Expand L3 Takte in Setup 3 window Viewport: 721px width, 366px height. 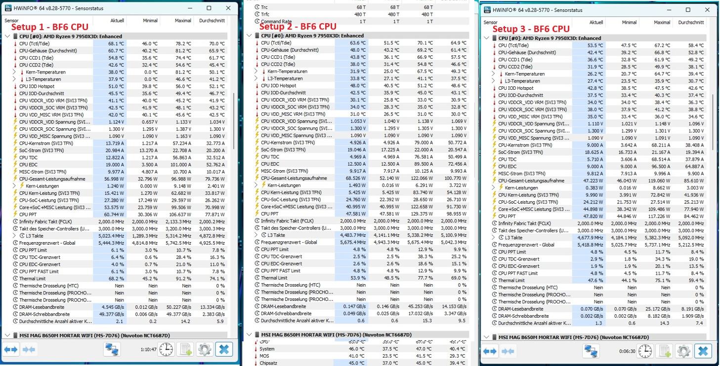click(493, 238)
